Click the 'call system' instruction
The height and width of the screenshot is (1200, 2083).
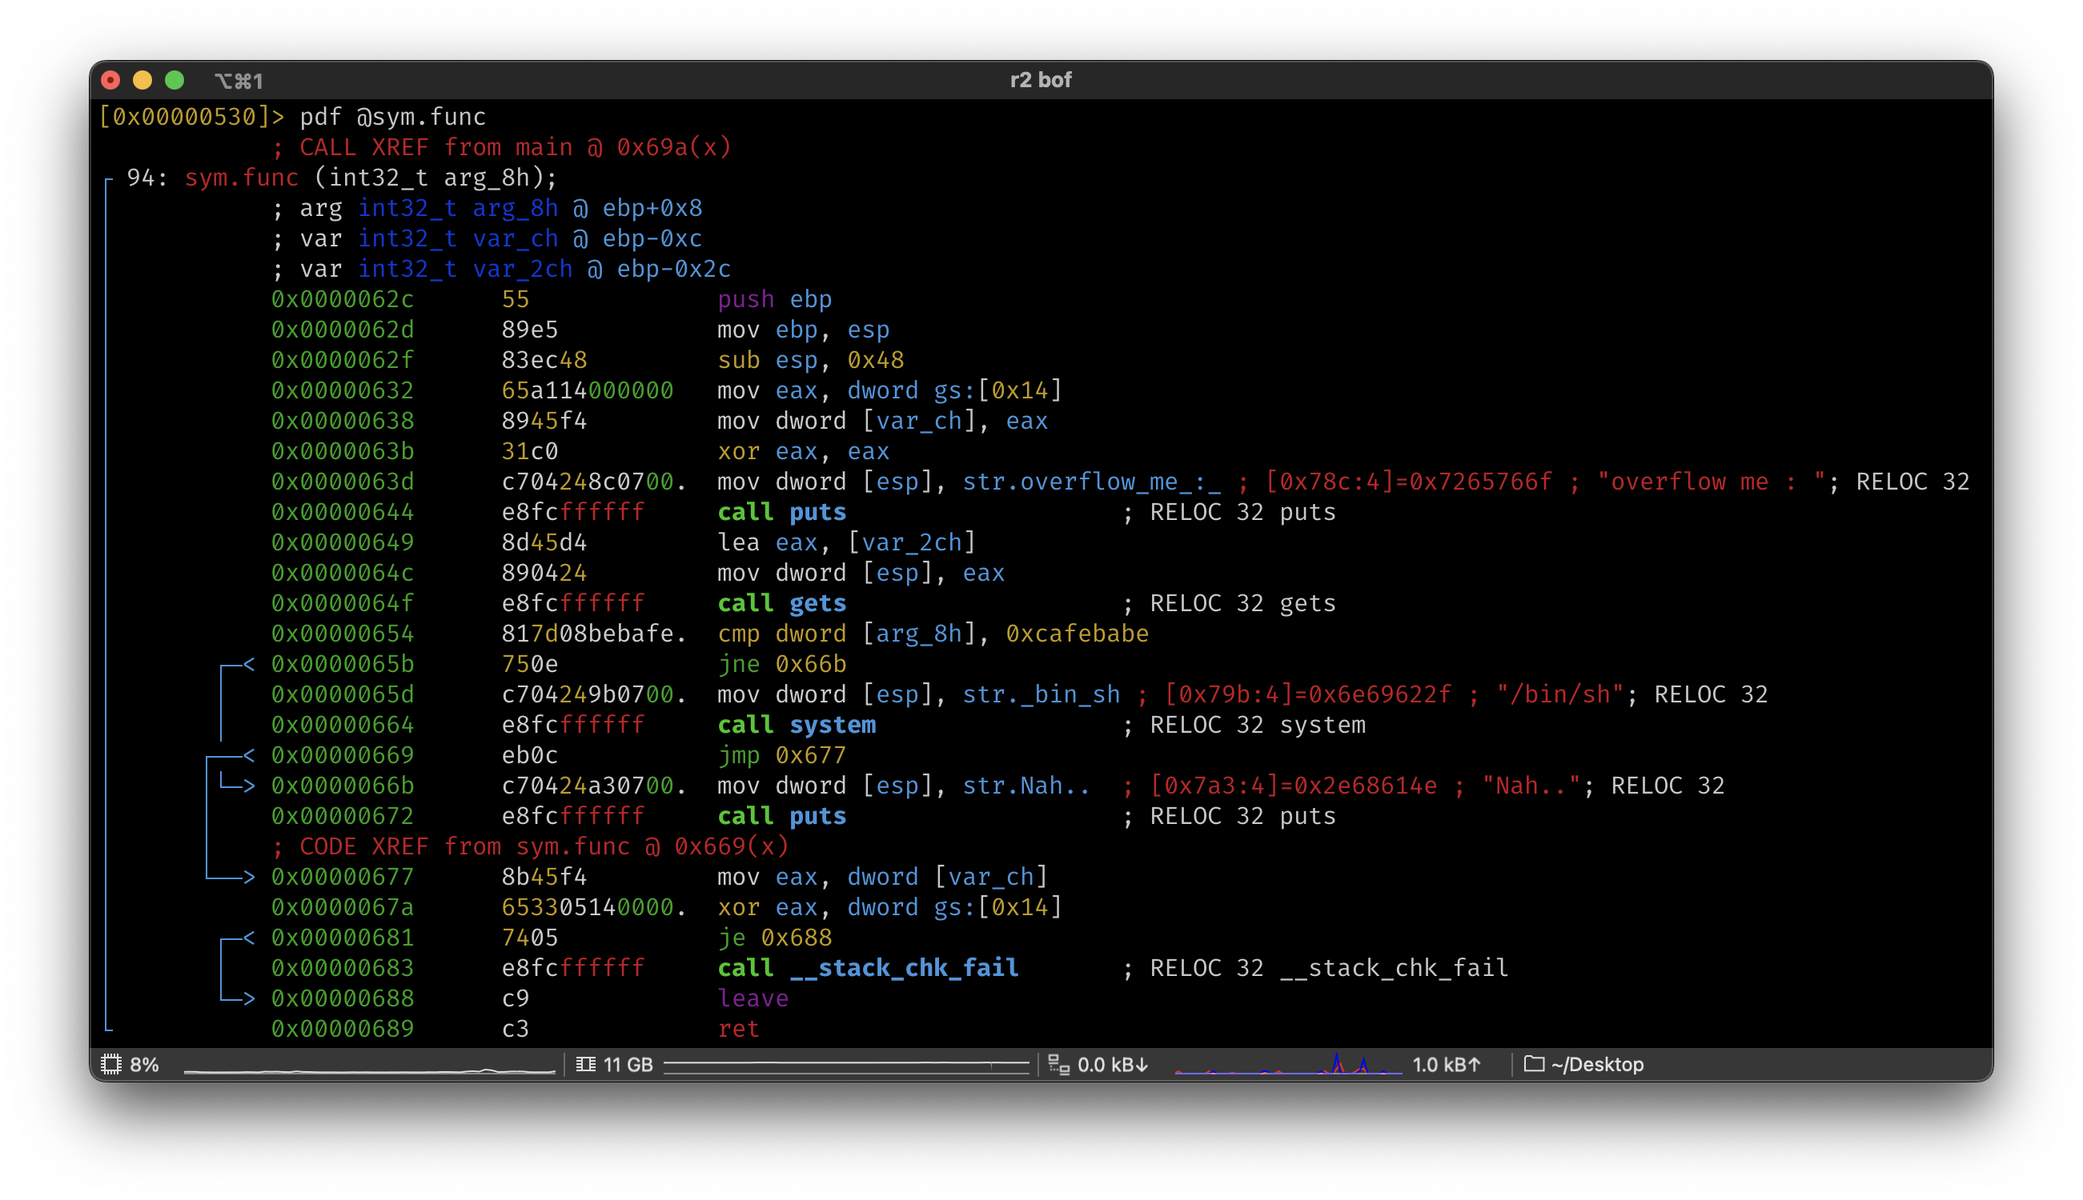point(797,725)
